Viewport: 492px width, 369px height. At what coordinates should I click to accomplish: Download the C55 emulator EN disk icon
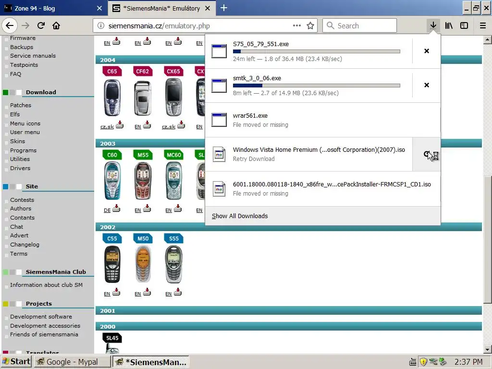pyautogui.click(x=116, y=292)
